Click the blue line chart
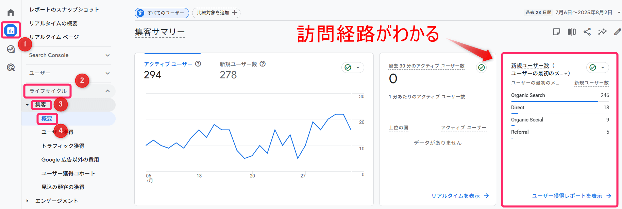The width and height of the screenshot is (622, 209). click(248, 136)
